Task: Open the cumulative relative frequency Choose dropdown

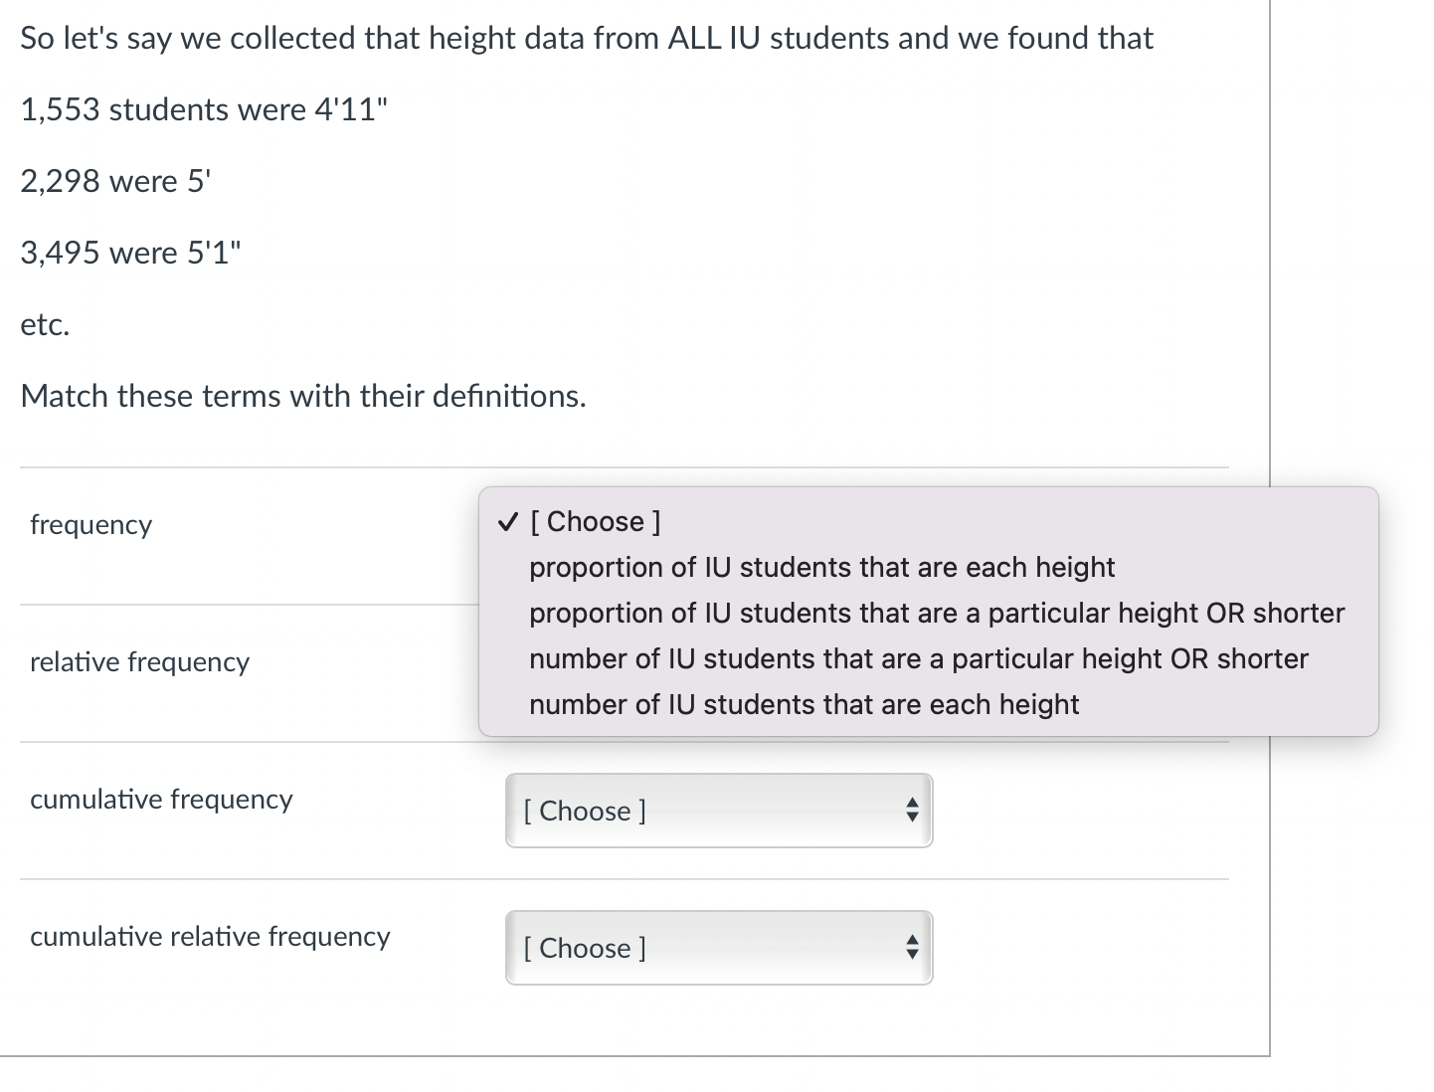Action: [718, 948]
